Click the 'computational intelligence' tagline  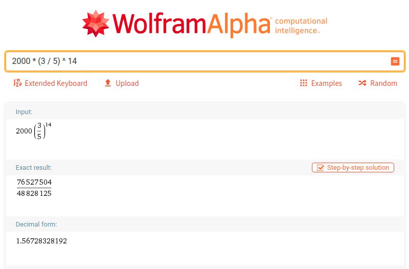tap(301, 26)
